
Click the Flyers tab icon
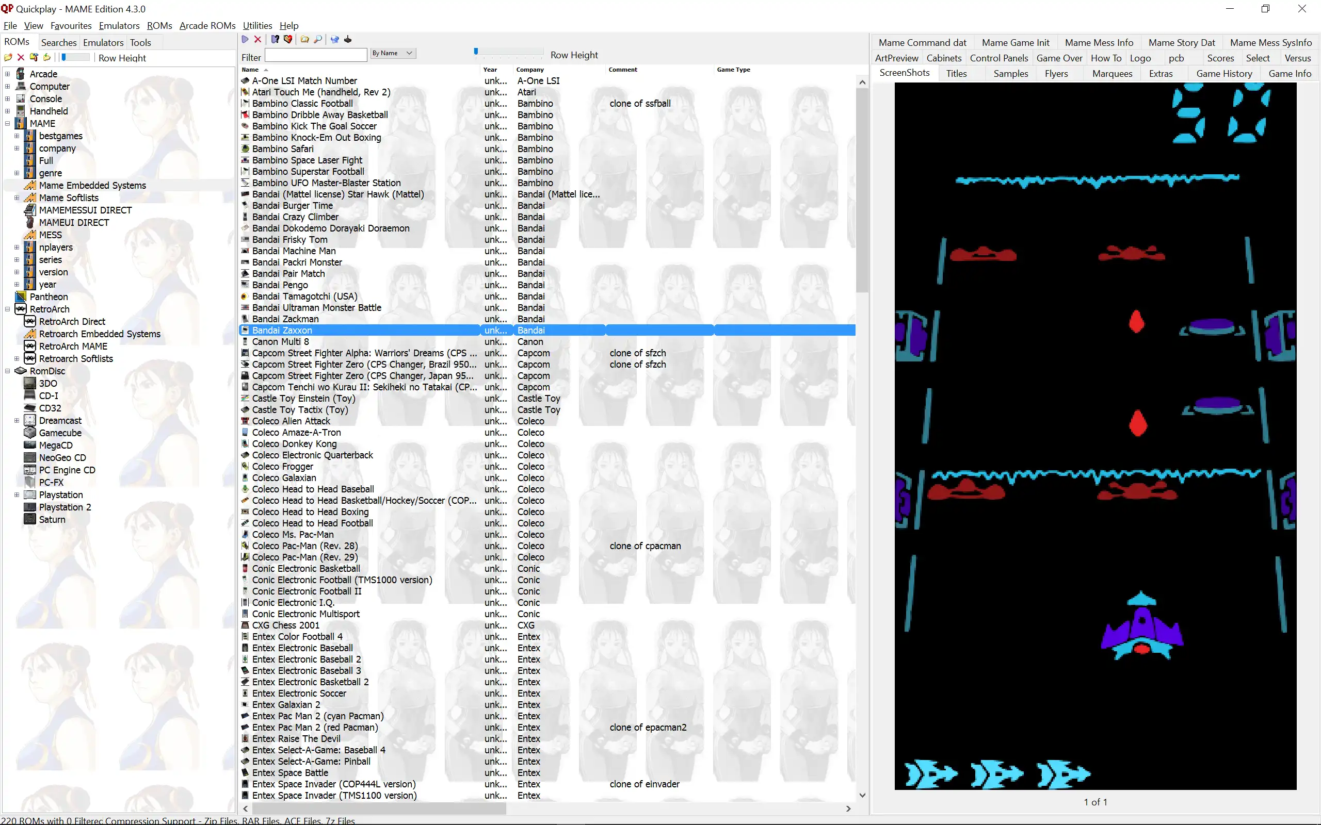[x=1058, y=73]
